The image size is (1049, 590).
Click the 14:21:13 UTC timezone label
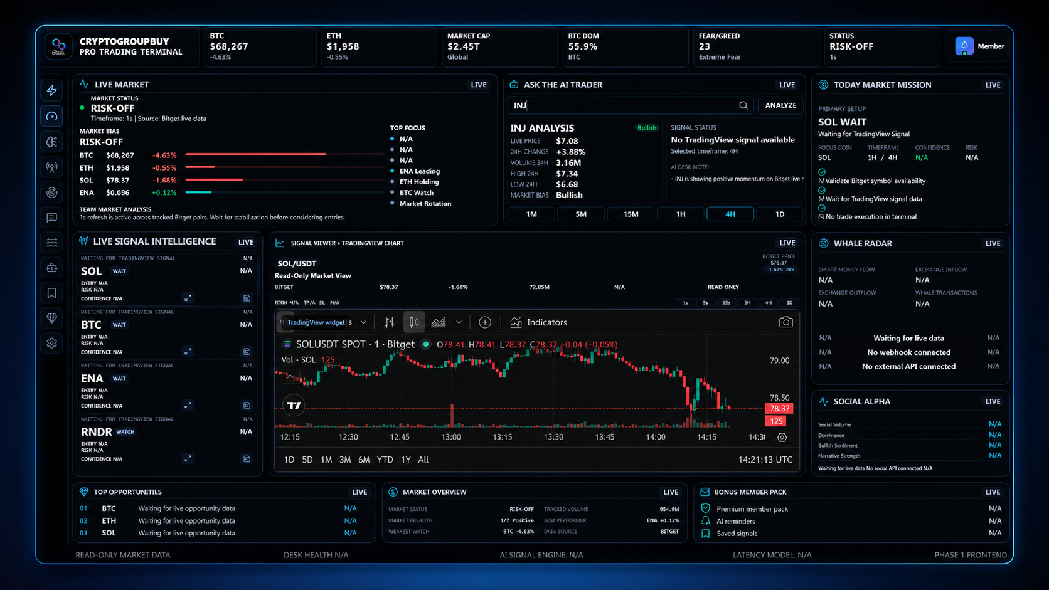coord(765,460)
